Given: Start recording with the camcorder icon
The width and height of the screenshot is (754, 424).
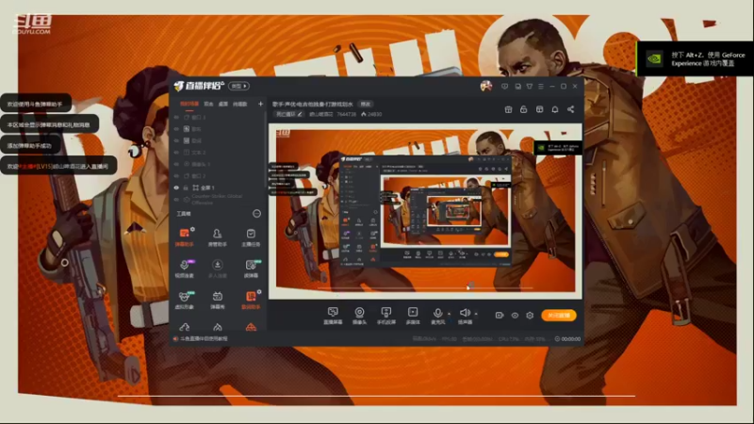Looking at the screenshot, I should (x=500, y=316).
